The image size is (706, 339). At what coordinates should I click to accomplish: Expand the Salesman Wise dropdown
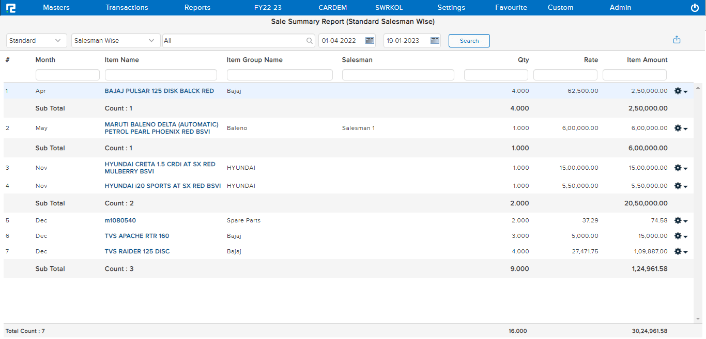pos(115,41)
